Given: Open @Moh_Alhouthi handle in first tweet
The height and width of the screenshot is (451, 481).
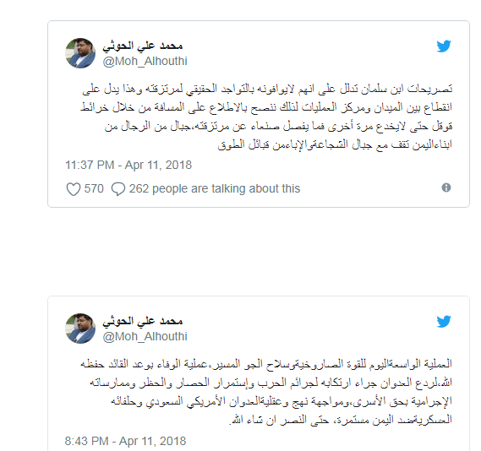Looking at the screenshot, I should click(145, 62).
